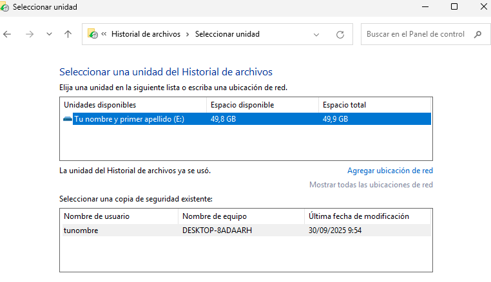Open Agregar ubicación de red link

390,171
